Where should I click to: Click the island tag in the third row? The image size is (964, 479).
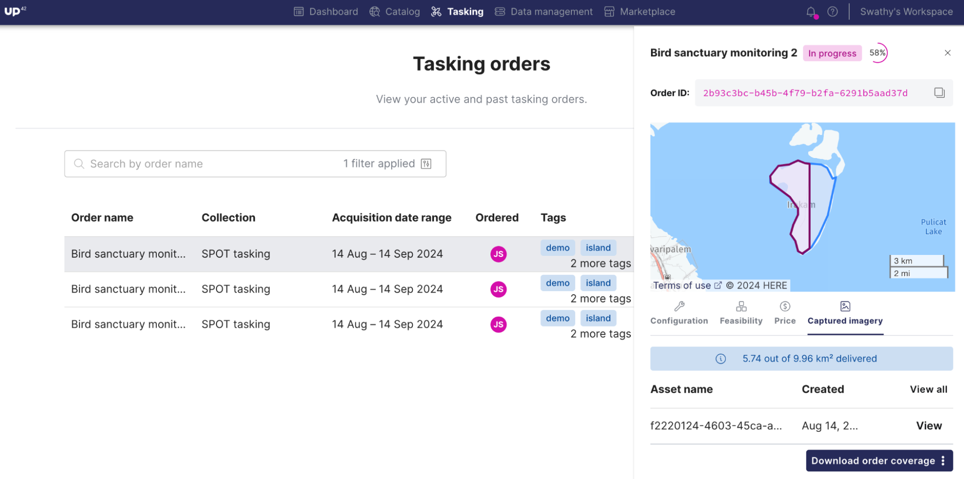click(598, 318)
